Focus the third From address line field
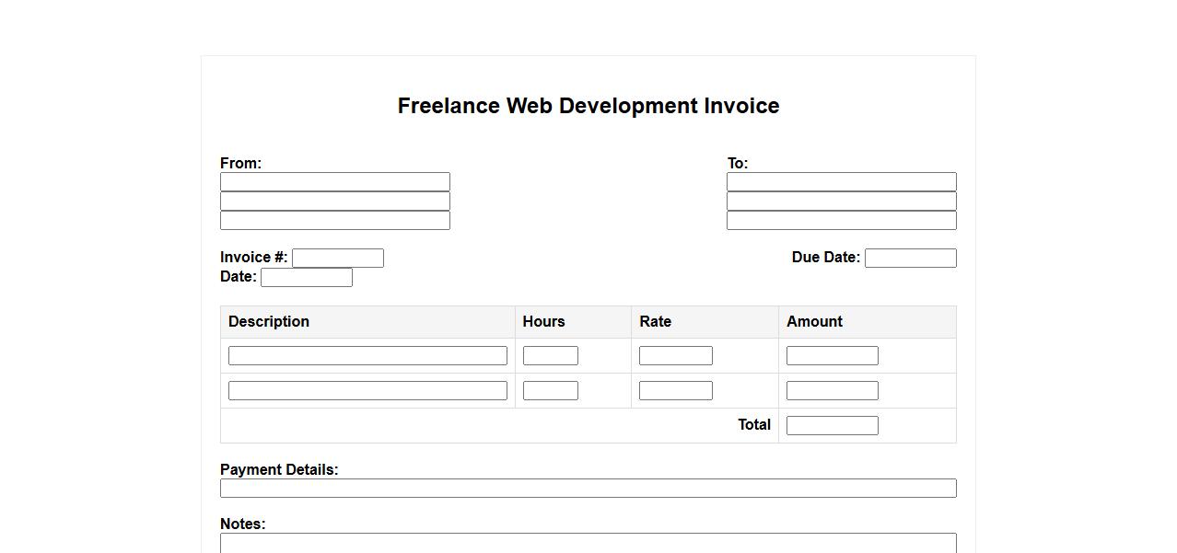 pyautogui.click(x=334, y=221)
